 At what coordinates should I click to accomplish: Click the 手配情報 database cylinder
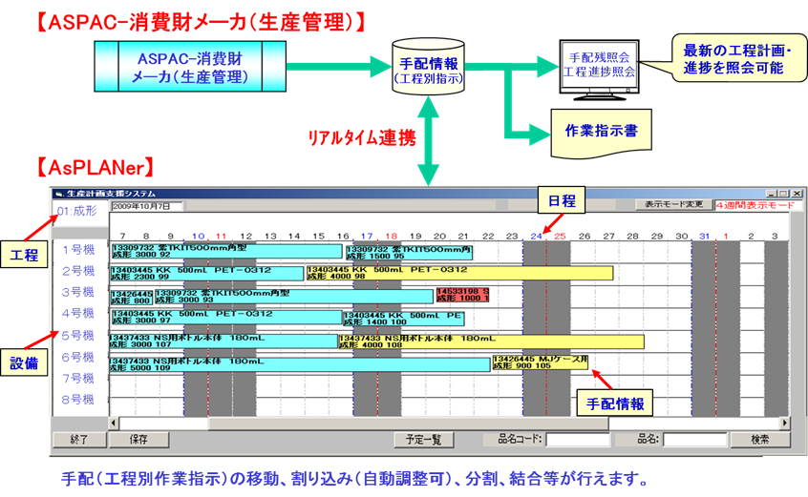click(x=428, y=67)
